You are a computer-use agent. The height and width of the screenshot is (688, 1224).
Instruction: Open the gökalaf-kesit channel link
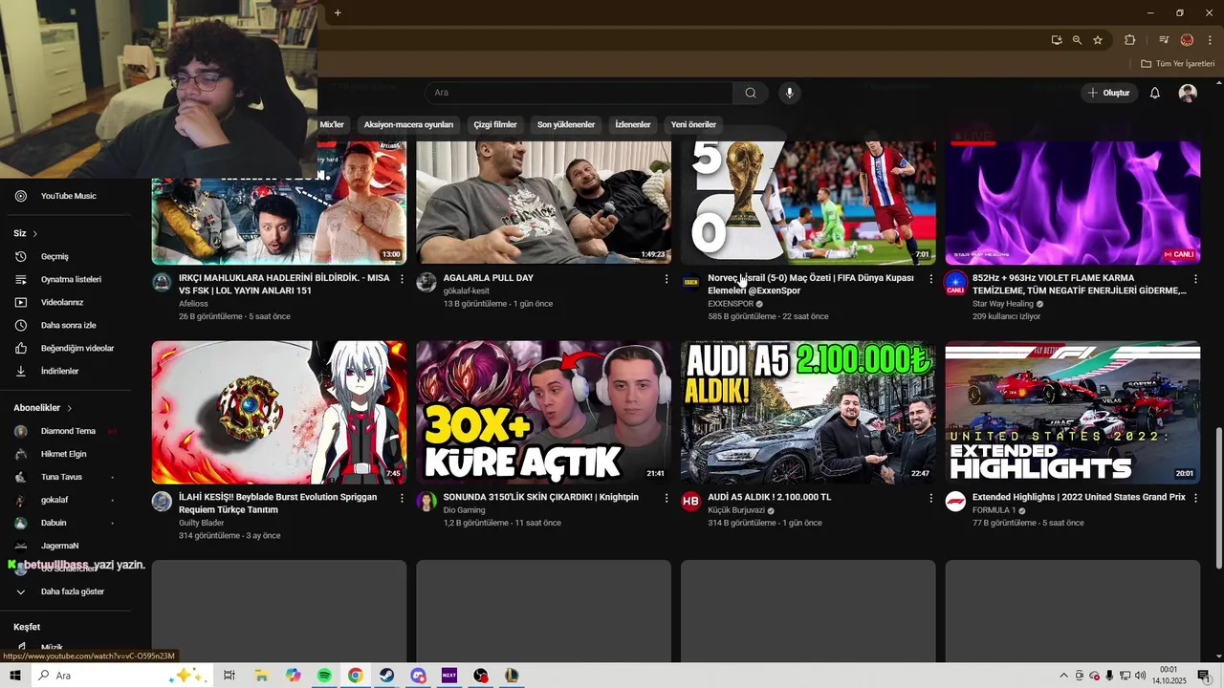click(467, 290)
